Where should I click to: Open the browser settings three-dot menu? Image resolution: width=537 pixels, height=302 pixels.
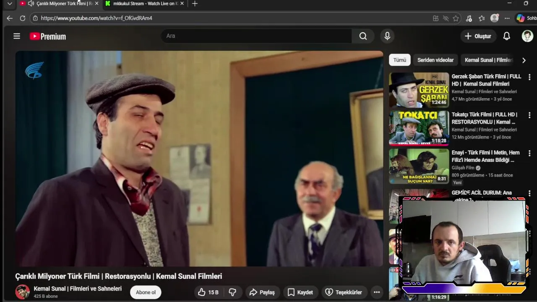coord(507,18)
